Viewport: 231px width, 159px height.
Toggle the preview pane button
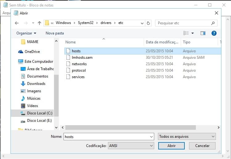coord(203,33)
